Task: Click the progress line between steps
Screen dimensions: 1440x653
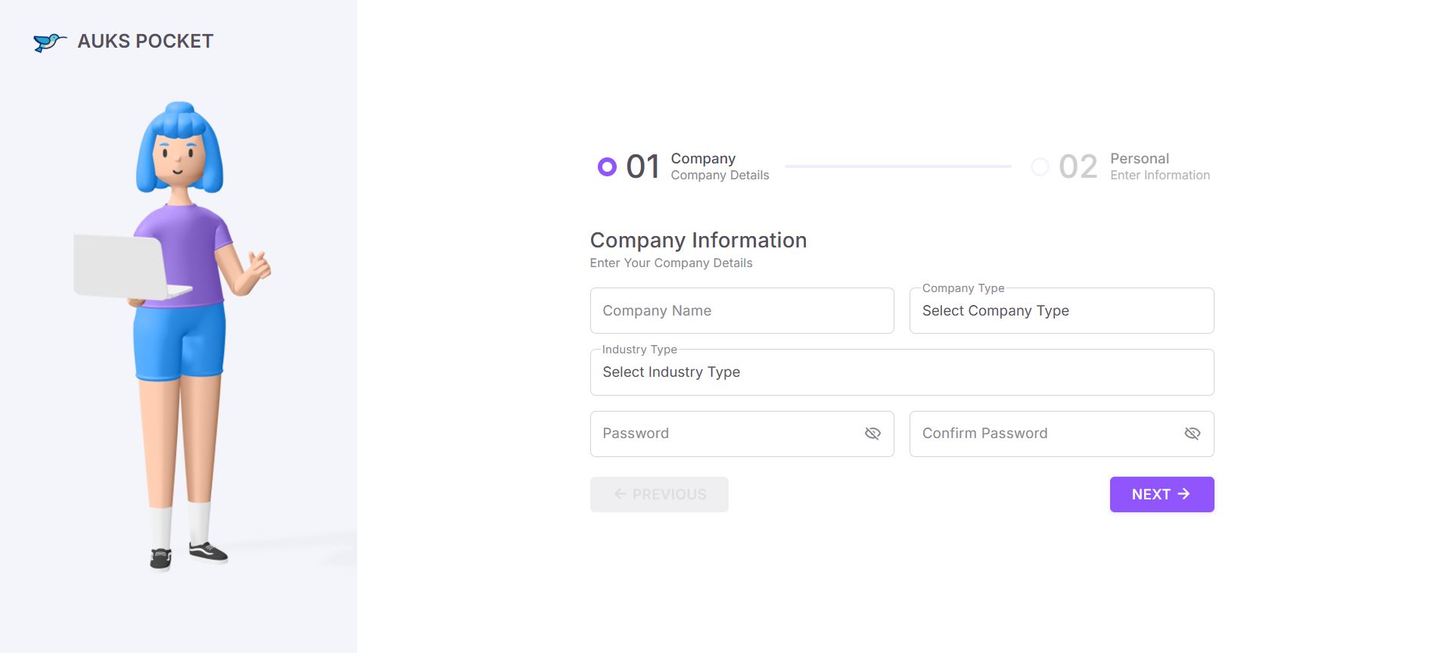Action: coord(897,166)
